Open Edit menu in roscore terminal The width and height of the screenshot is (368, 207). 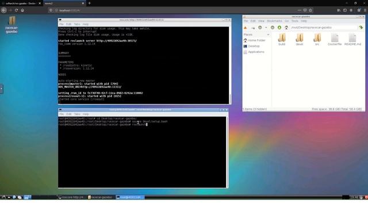(x=68, y=24)
